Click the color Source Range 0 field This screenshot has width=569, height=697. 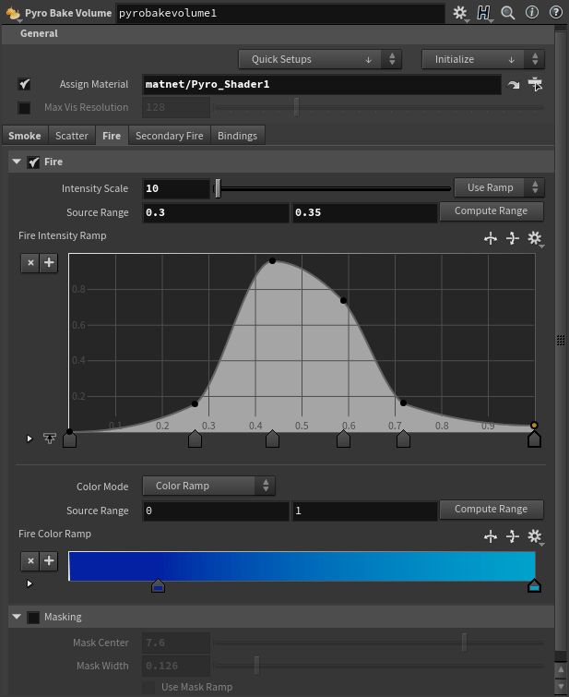coord(216,511)
